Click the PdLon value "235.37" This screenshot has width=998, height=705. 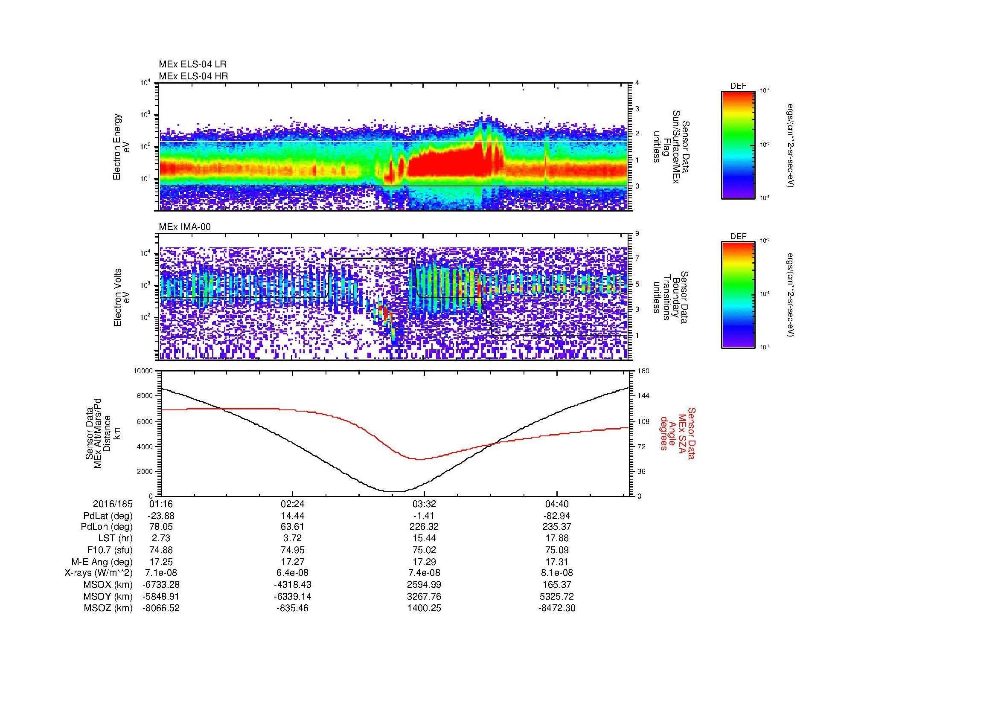[x=556, y=526]
